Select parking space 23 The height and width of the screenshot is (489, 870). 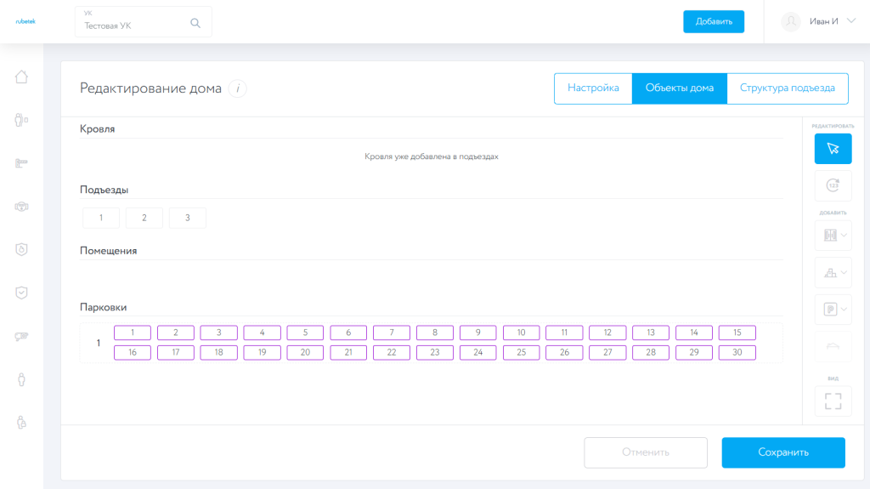[x=435, y=352]
